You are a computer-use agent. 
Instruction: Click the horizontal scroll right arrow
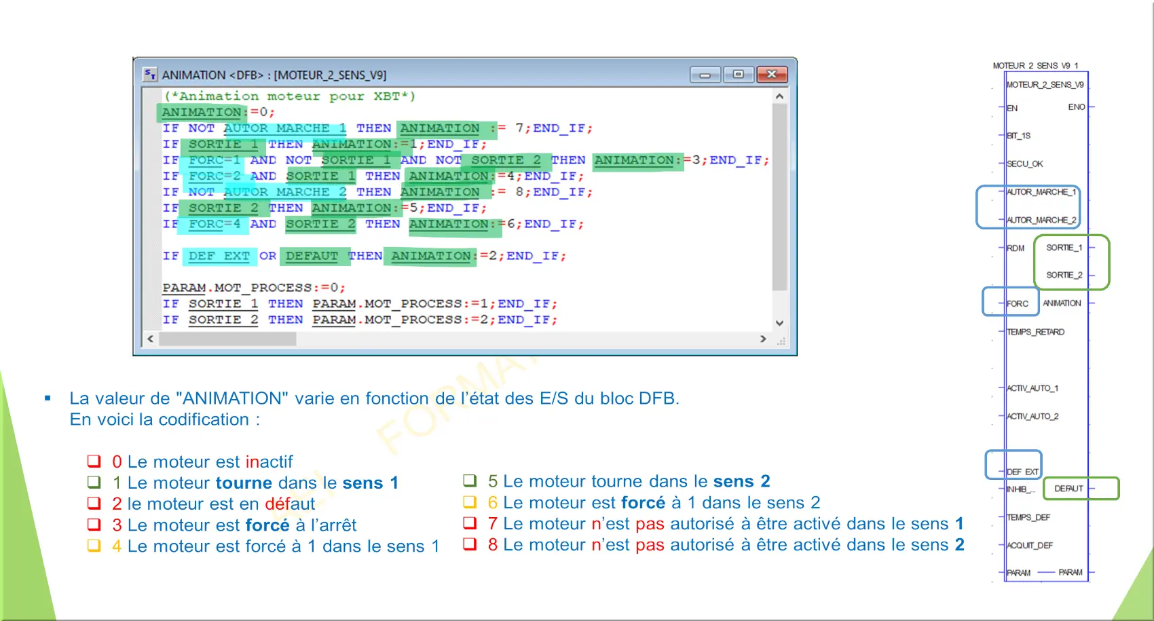(763, 339)
